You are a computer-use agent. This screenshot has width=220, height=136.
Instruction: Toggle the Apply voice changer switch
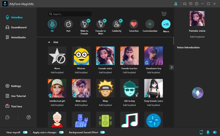point(61,132)
